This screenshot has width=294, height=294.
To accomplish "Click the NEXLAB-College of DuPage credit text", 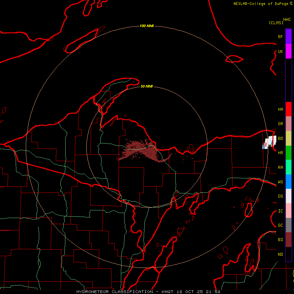I will point(261,4).
